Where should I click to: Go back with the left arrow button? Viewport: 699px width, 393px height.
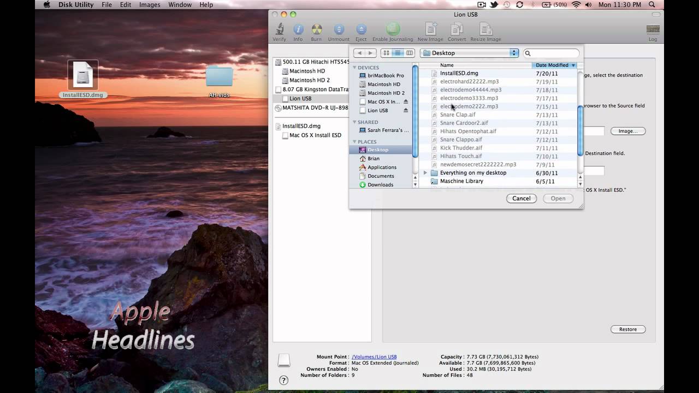[x=359, y=53]
